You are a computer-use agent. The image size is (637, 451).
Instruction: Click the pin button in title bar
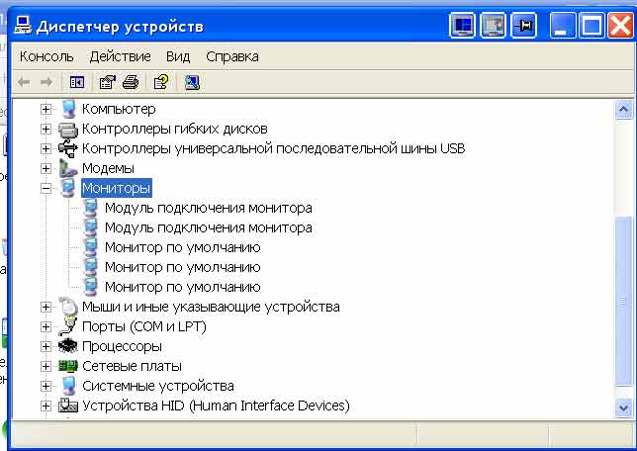click(x=523, y=26)
